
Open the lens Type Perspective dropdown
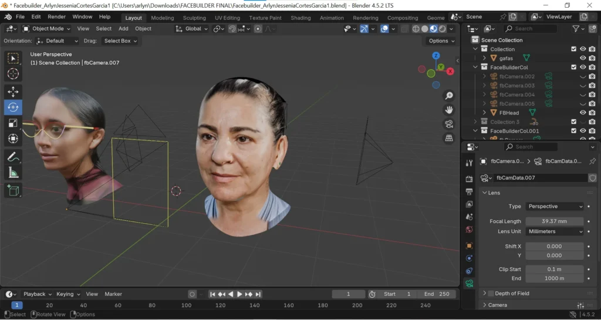[x=555, y=207]
